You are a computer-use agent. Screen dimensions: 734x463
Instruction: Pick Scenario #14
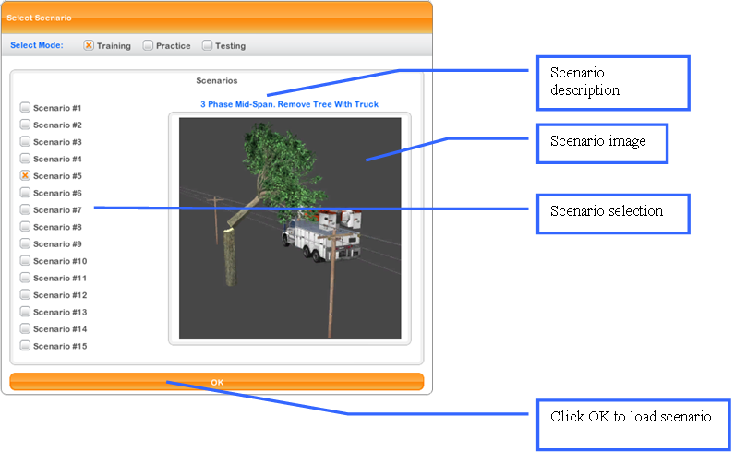(x=25, y=328)
